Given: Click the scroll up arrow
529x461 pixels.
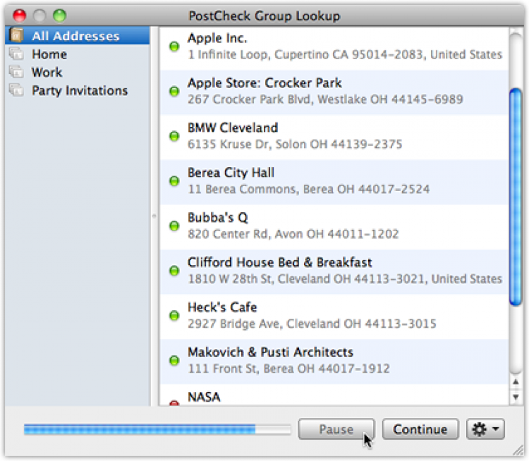Looking at the screenshot, I should pos(516,382).
